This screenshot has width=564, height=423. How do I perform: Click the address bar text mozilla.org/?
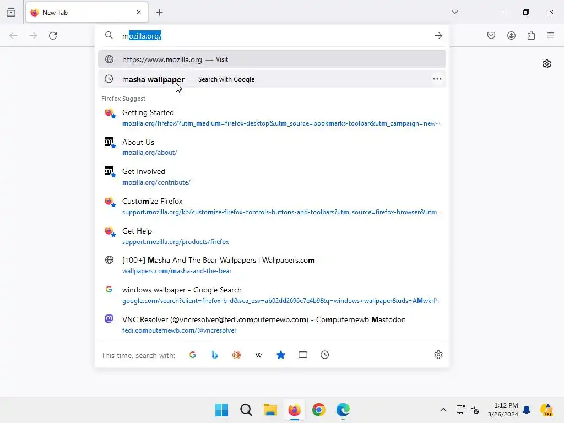(142, 36)
